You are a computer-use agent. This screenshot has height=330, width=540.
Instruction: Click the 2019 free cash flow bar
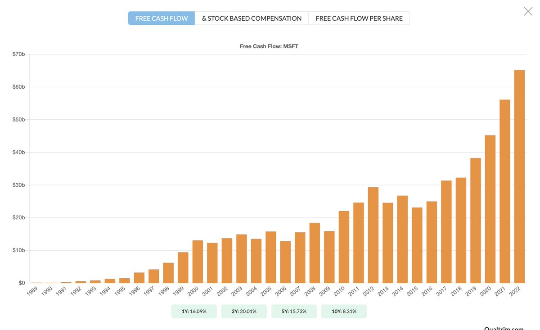click(476, 221)
